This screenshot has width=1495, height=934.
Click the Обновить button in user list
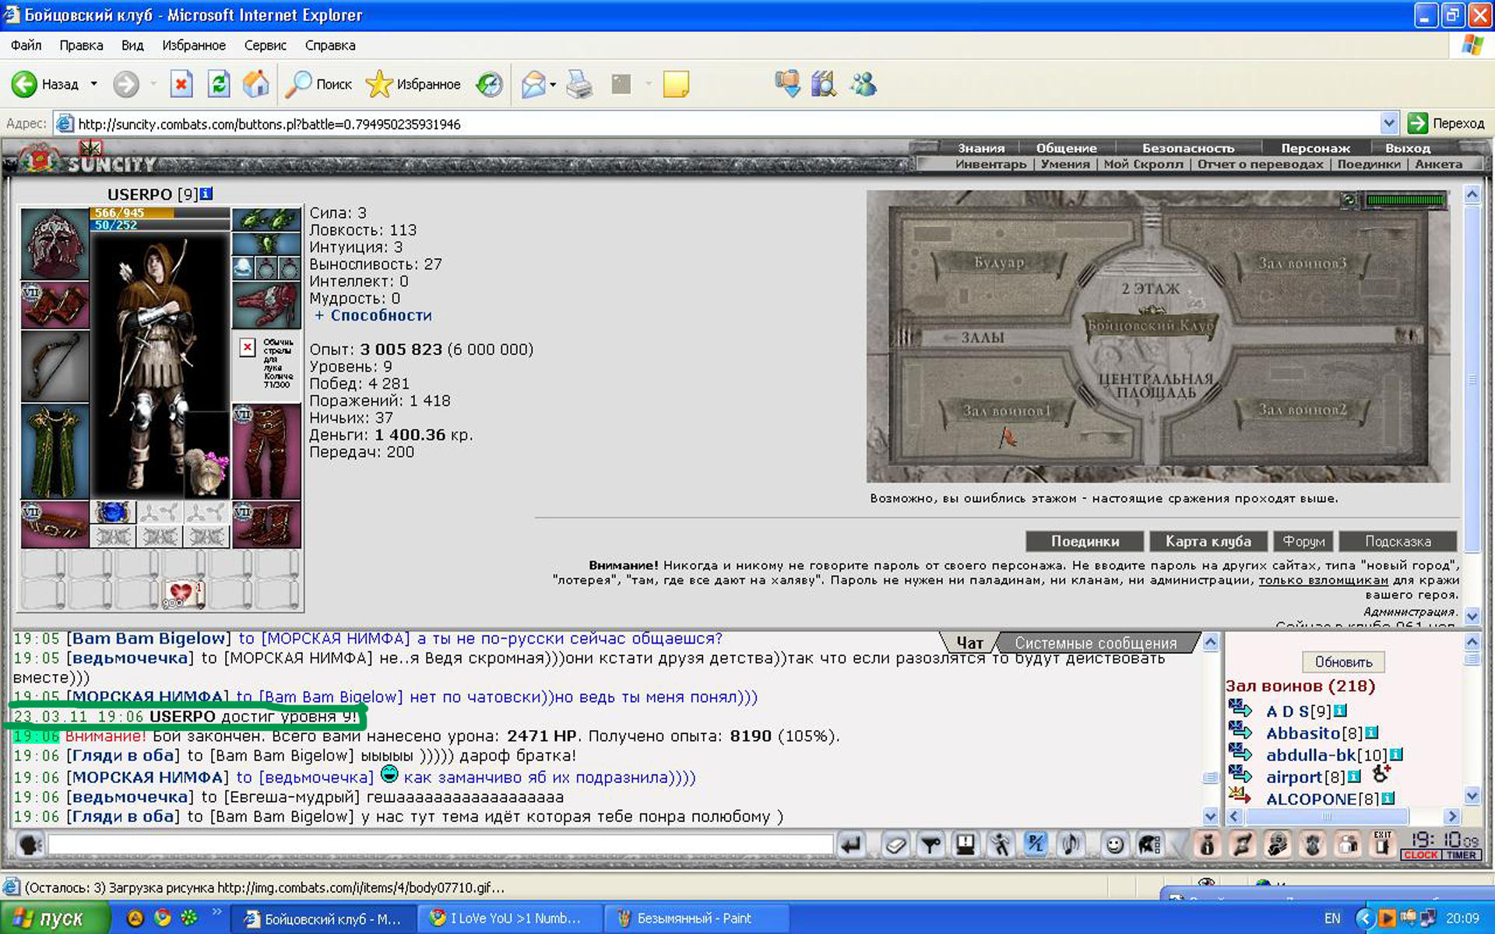pos(1343,662)
